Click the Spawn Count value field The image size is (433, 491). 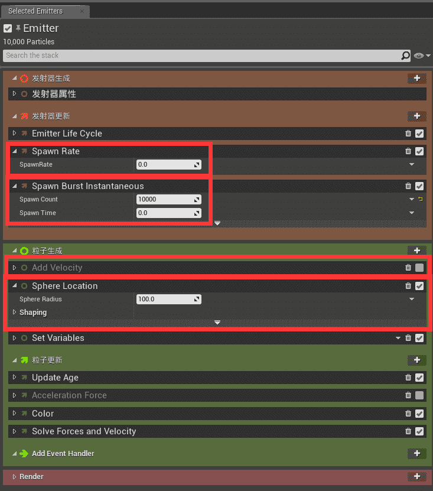click(x=165, y=200)
